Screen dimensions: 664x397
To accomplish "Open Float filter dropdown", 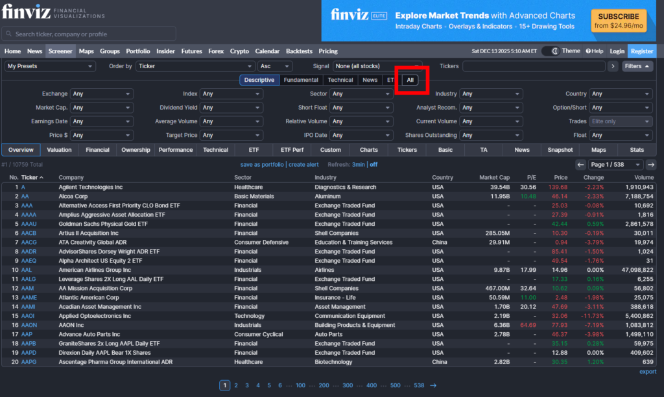I will [x=621, y=135].
